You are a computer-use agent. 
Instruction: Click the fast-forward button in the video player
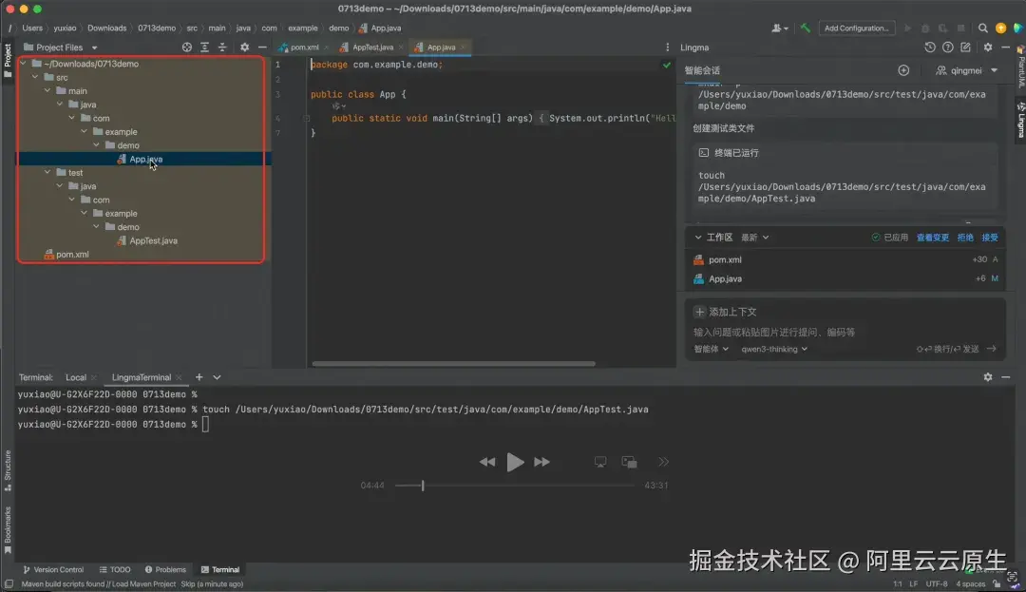click(541, 462)
